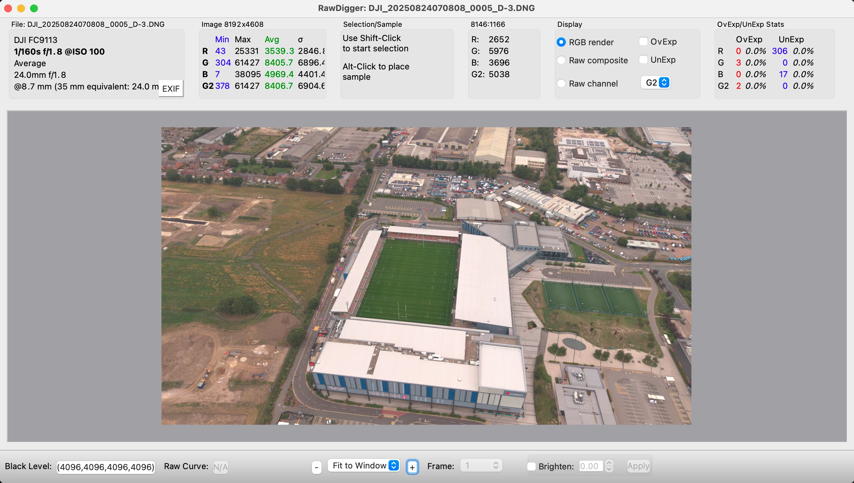Image resolution: width=854 pixels, height=483 pixels.
Task: Click the green fullscreen window button
Action: pyautogui.click(x=34, y=8)
